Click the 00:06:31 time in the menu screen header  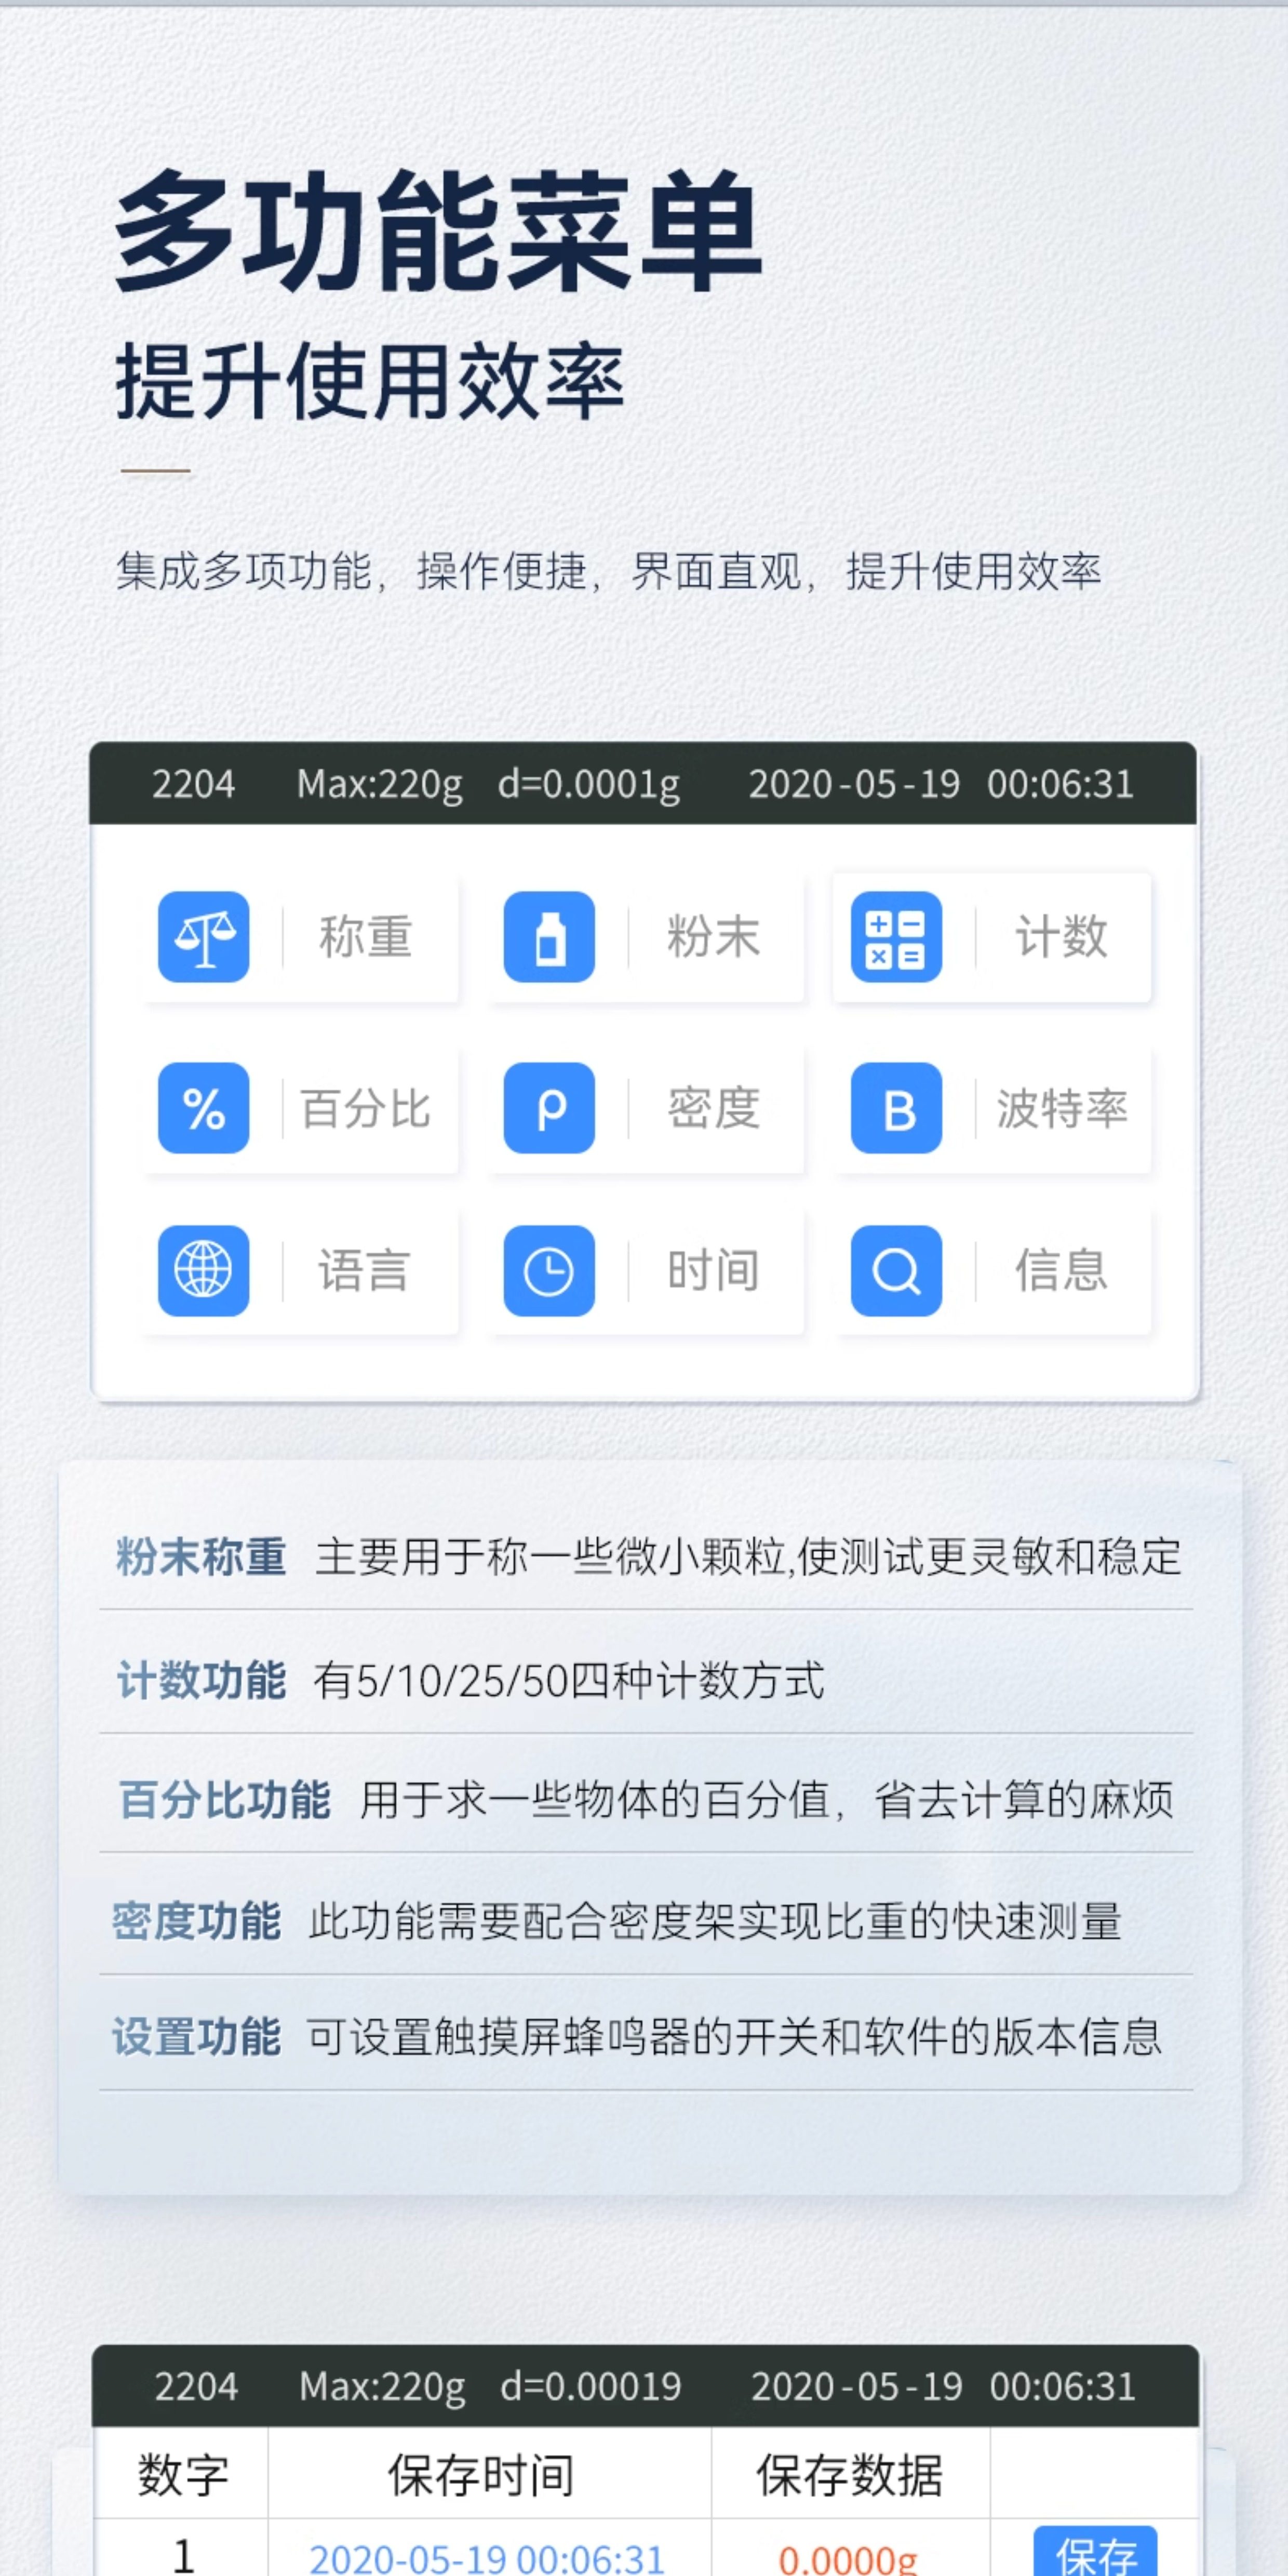pos(1060,784)
